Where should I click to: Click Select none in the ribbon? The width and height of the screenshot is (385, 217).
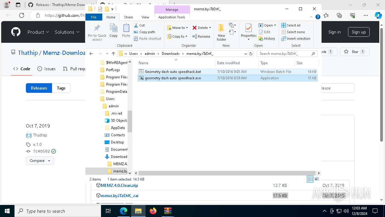293,32
